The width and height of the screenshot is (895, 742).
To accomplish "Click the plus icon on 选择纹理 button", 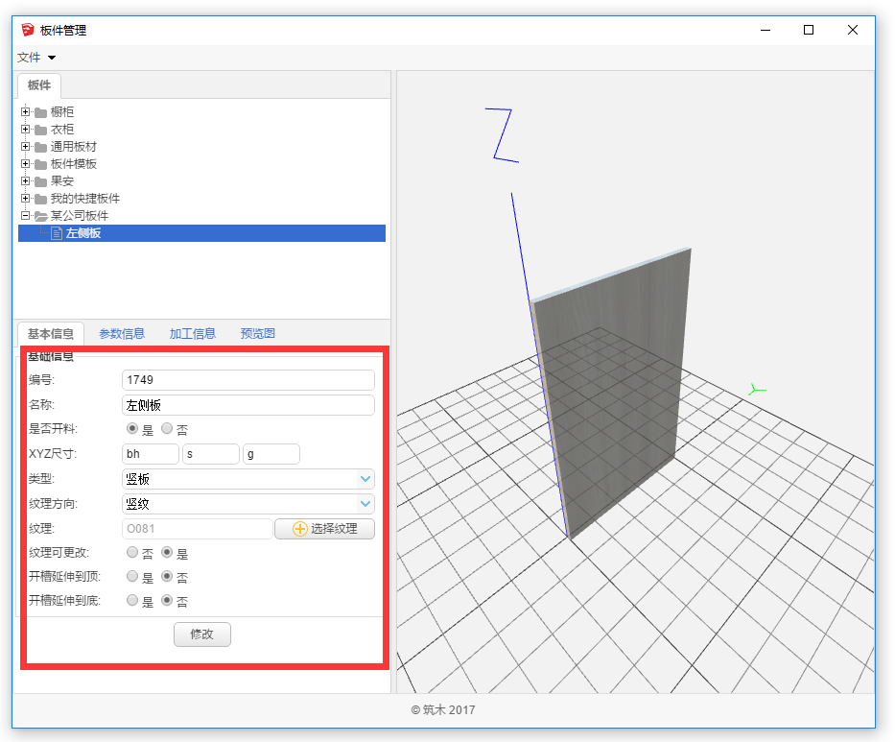I will coord(300,529).
